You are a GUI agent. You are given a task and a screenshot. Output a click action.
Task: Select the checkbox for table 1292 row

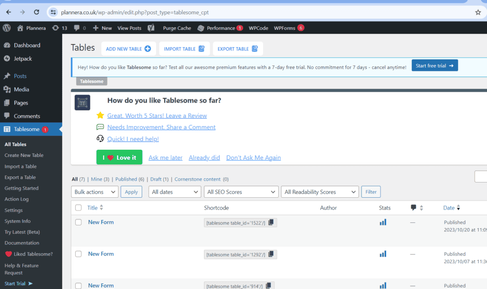click(78, 254)
